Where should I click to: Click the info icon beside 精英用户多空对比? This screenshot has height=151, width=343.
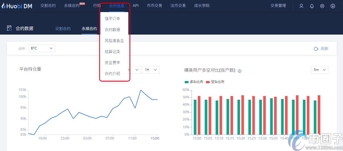click(239, 71)
